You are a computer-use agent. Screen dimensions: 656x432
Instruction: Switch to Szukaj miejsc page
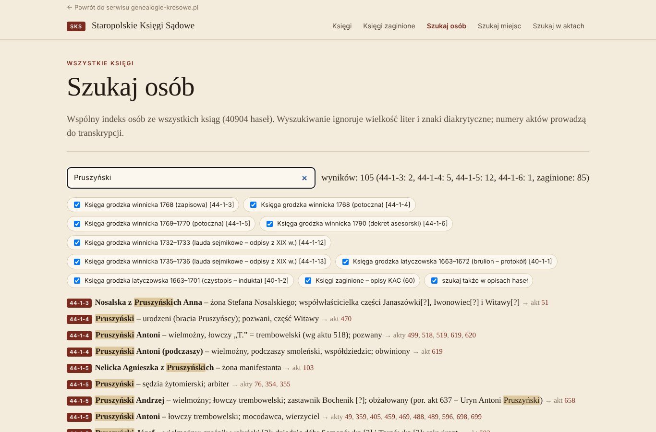[499, 26]
